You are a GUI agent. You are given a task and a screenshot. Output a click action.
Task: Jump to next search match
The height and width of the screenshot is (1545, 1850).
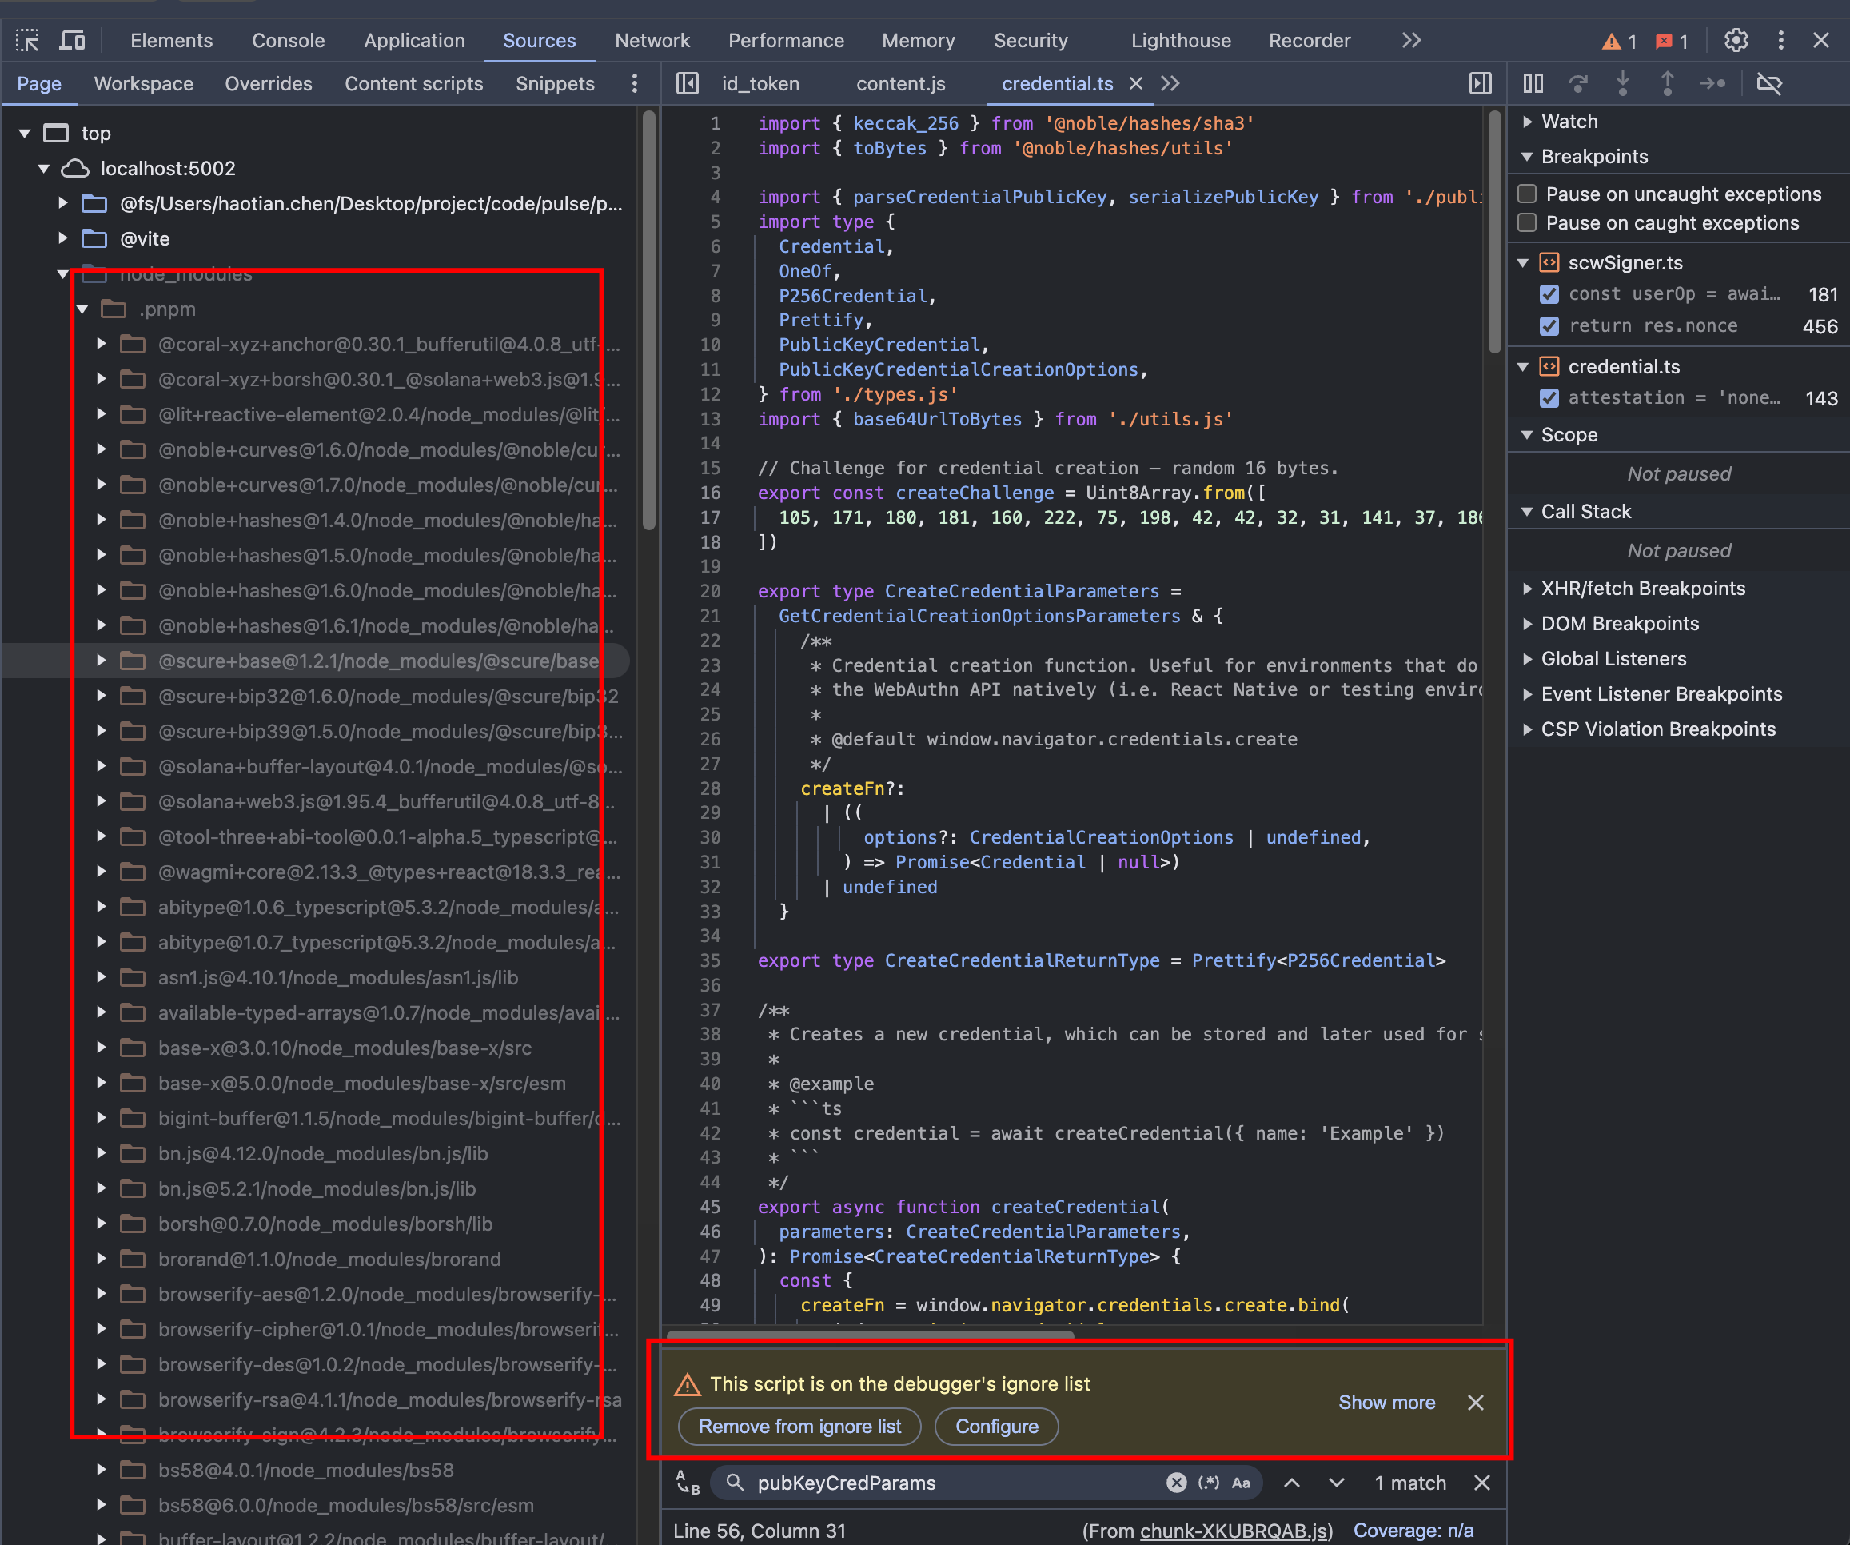1337,1483
